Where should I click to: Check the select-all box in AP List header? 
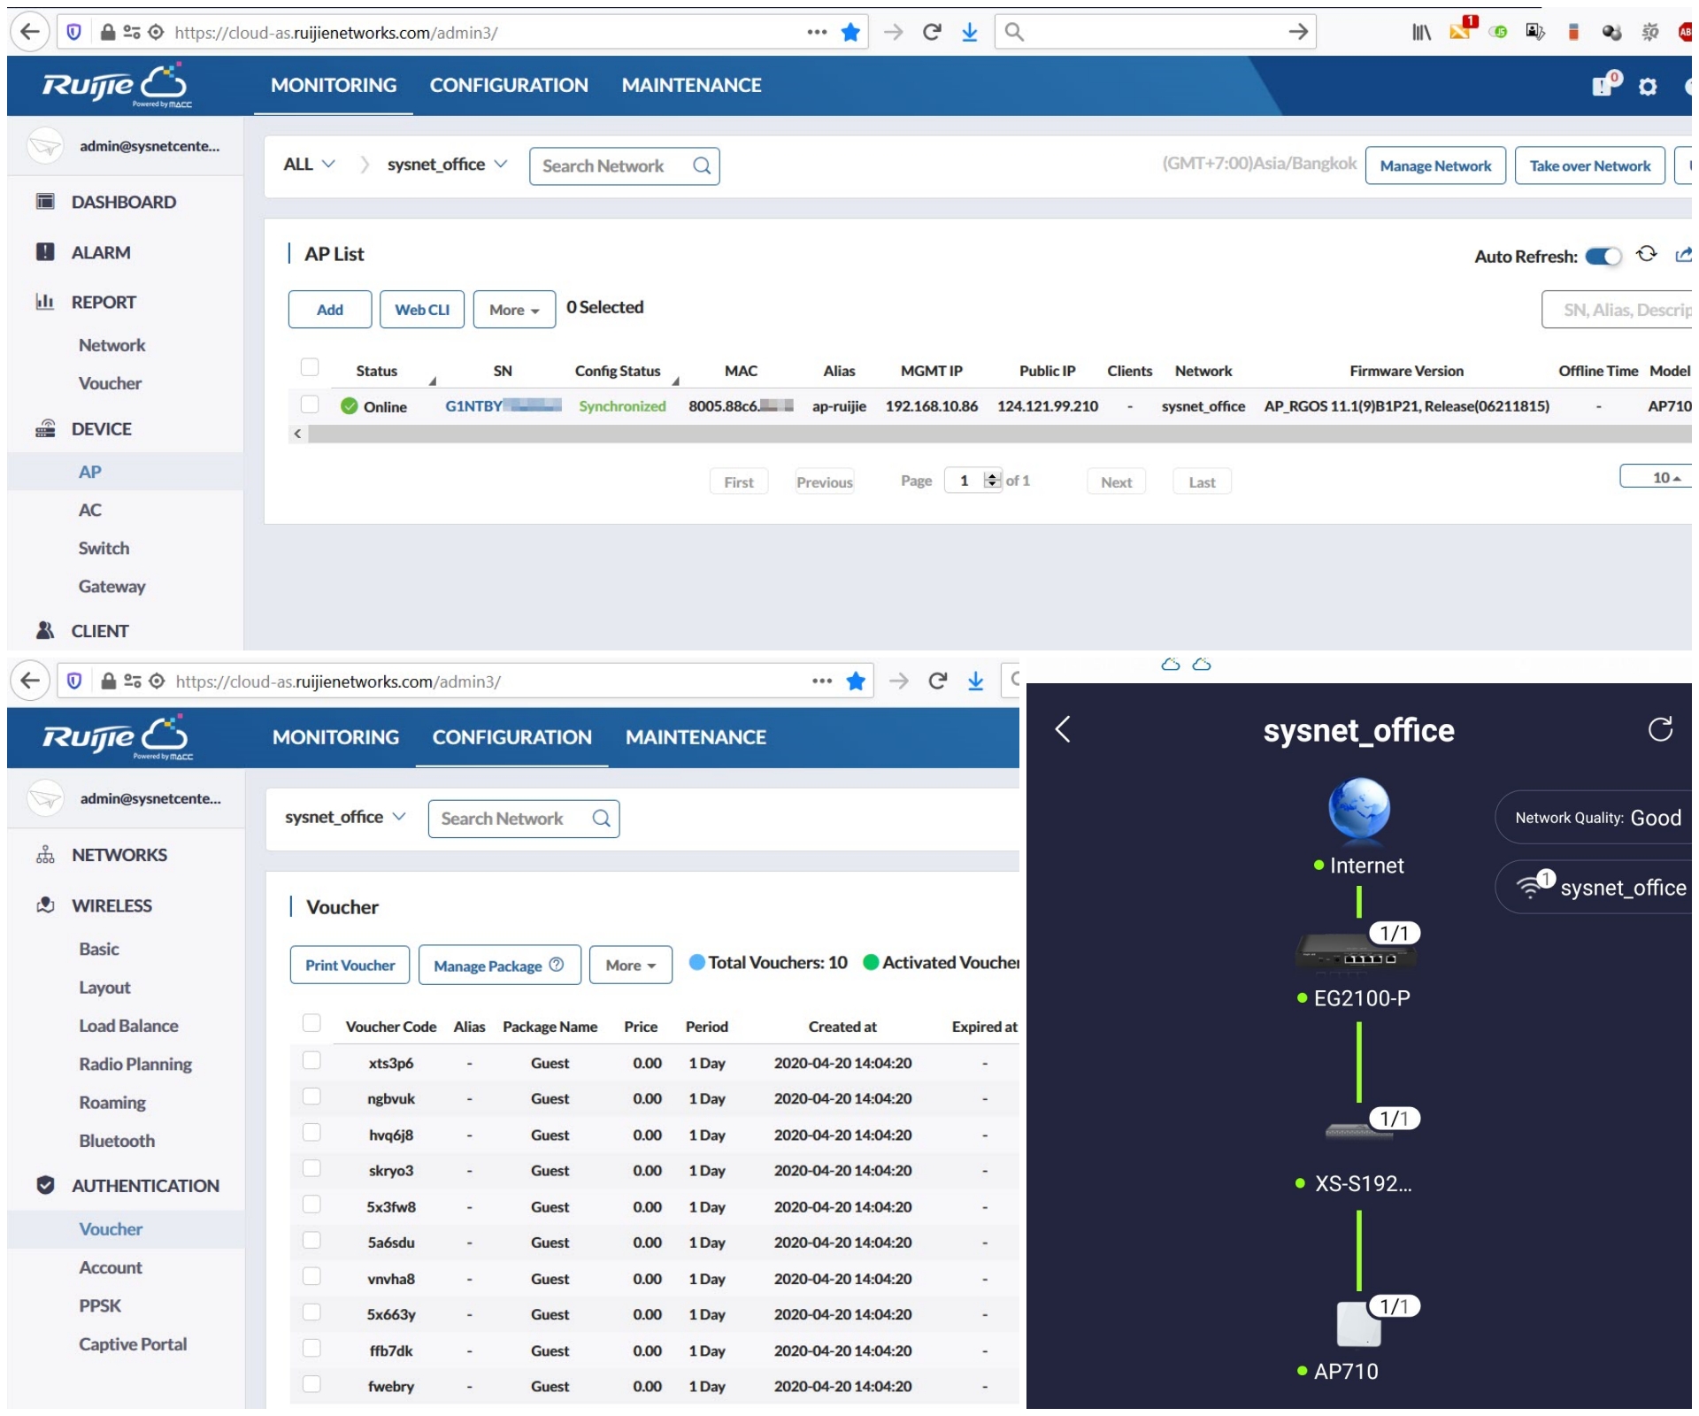[311, 369]
